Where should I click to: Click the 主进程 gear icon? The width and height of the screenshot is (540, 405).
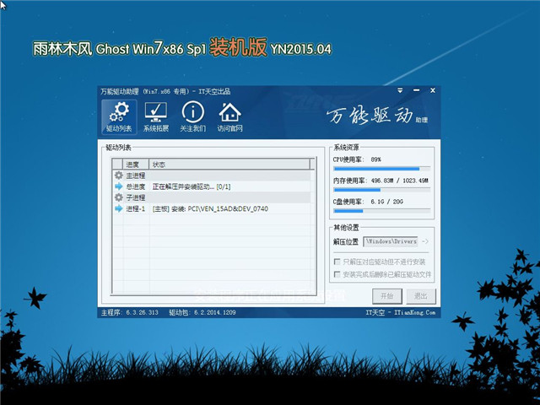coord(119,175)
